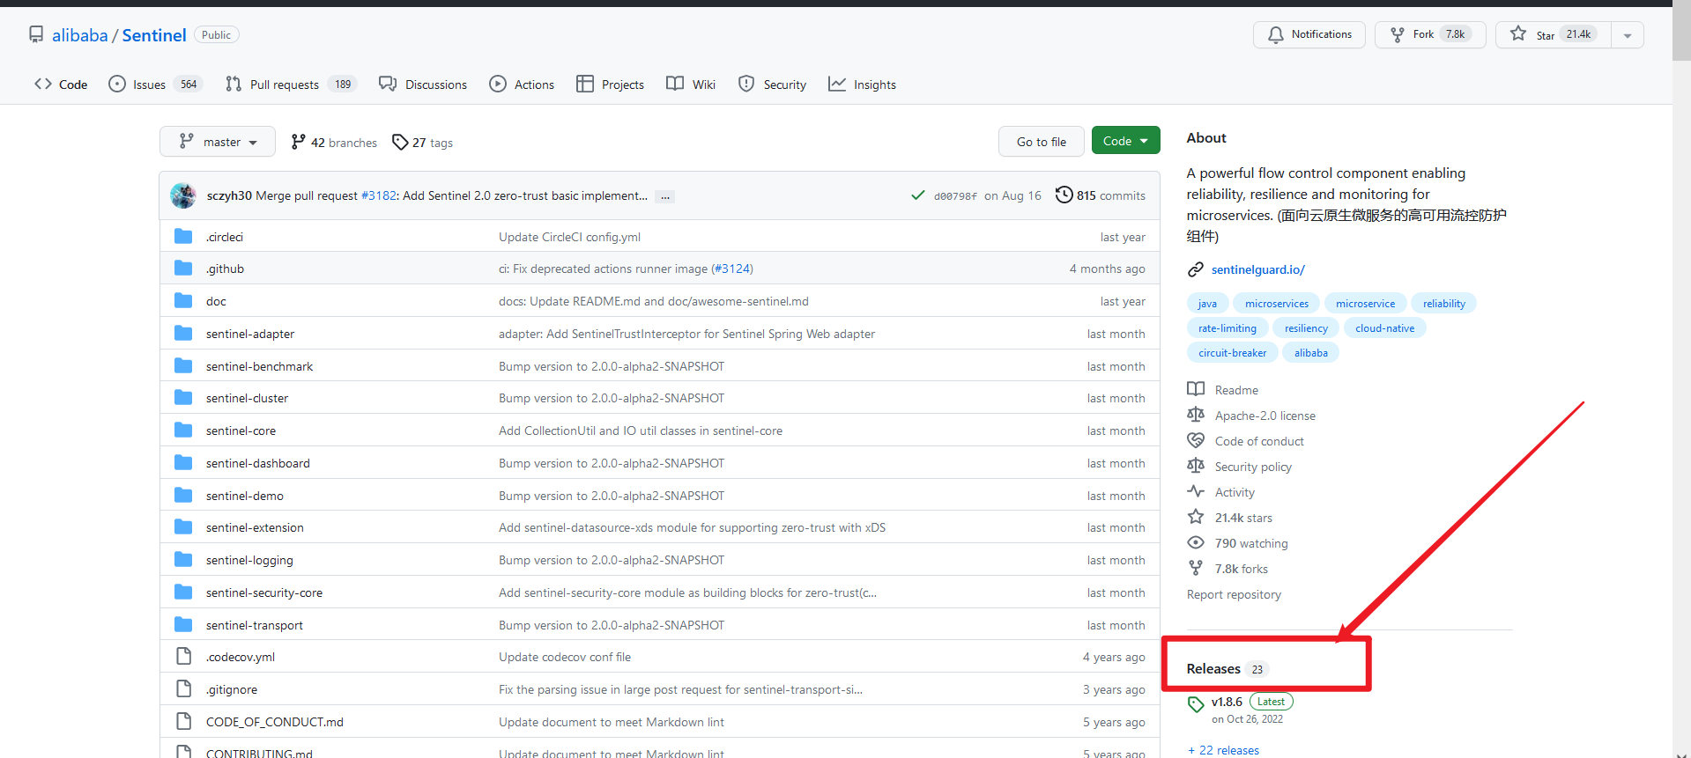Open 'Update CircleCI config.yml' commit message
Screen dimensions: 1691x758
pyautogui.click(x=569, y=237)
